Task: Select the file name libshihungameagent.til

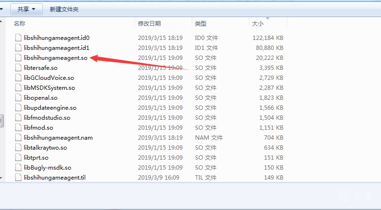Action: point(55,177)
